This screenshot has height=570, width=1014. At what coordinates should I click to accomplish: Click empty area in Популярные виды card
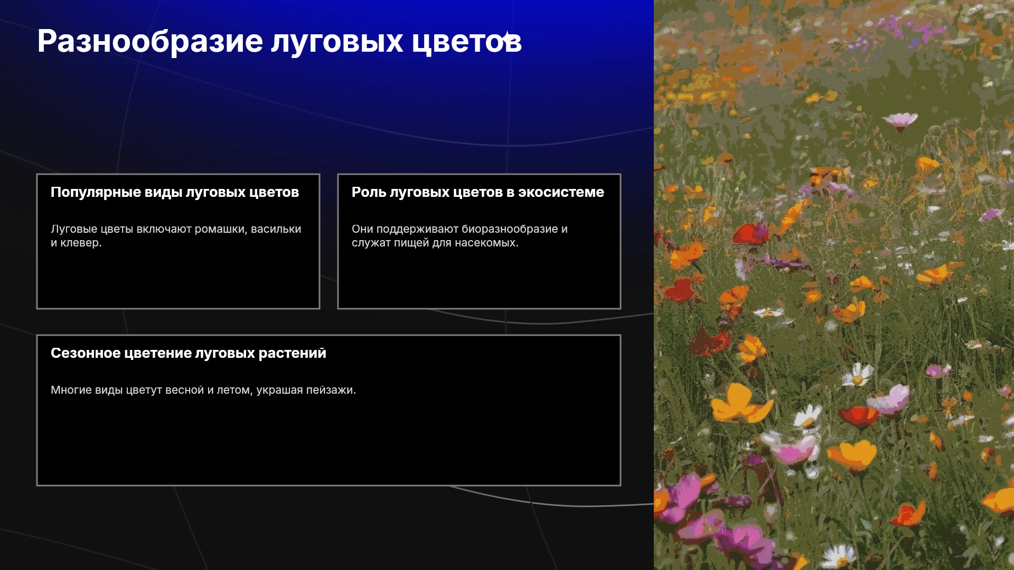(x=178, y=280)
